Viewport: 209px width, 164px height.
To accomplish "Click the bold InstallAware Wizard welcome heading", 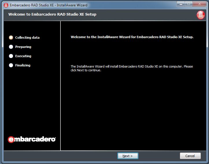I will point(132,37).
